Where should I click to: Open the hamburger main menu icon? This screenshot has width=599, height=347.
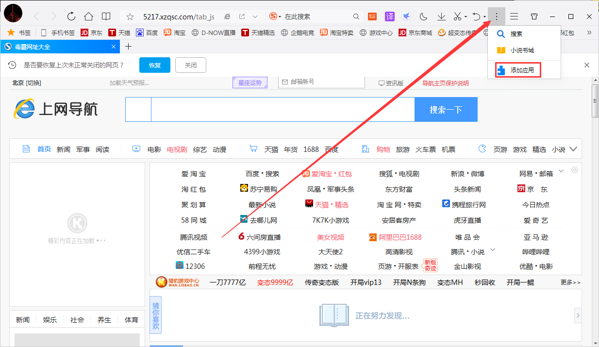(x=515, y=16)
